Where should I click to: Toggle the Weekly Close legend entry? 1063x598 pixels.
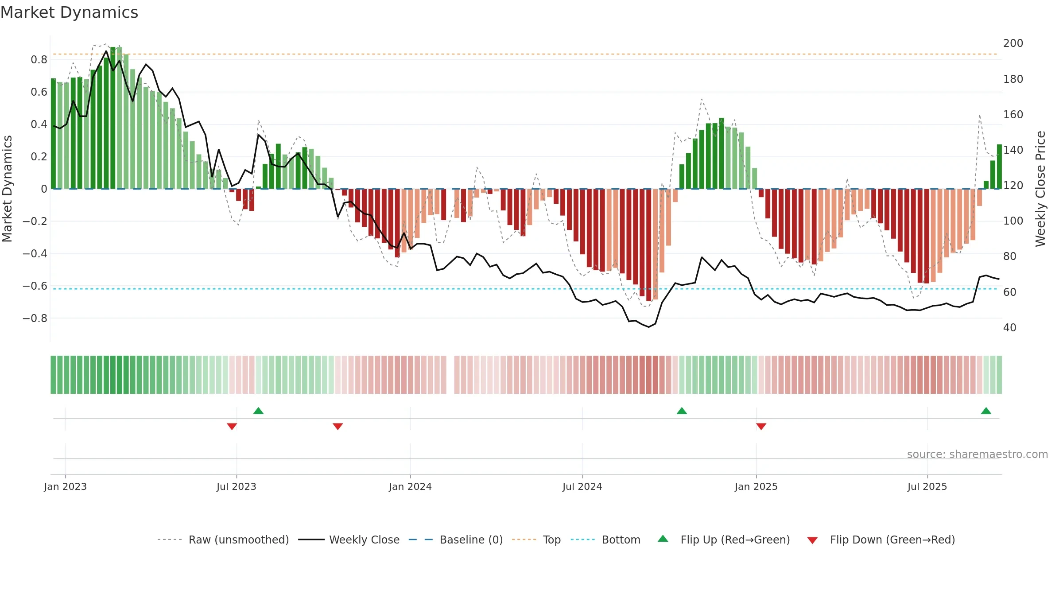coord(349,540)
